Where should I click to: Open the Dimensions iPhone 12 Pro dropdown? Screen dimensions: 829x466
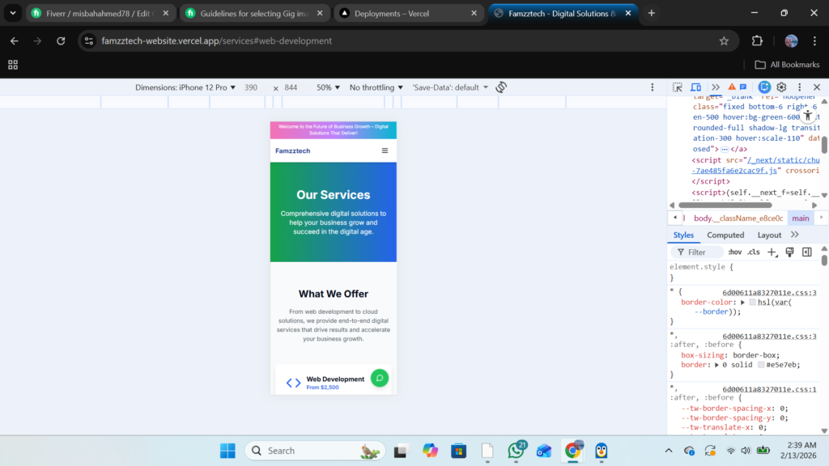(185, 87)
